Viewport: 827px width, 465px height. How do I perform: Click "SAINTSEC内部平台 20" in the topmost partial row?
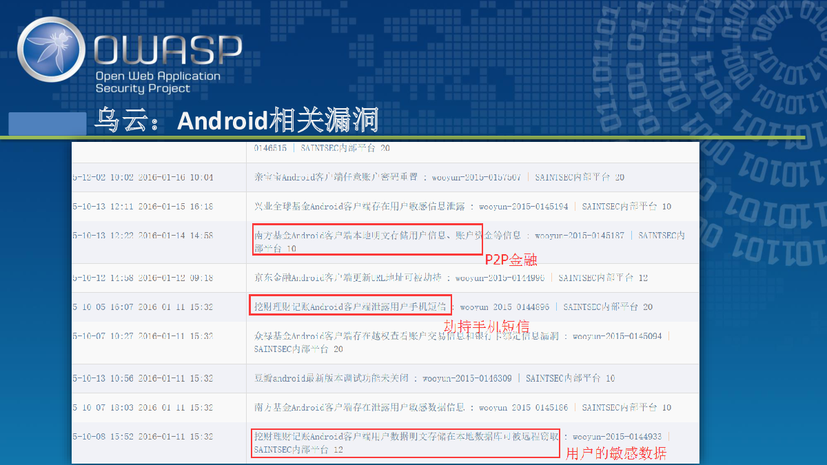[x=345, y=147]
